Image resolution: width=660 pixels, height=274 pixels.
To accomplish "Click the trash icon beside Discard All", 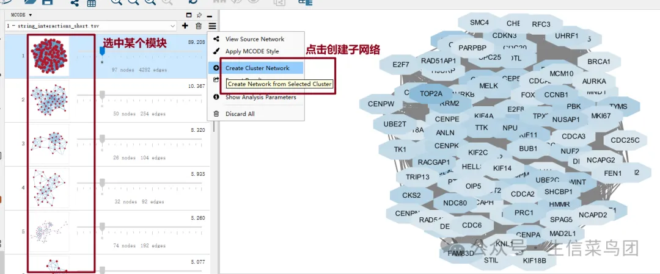I will point(216,114).
